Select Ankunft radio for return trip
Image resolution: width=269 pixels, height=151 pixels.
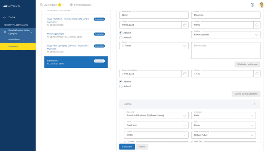click(121, 86)
